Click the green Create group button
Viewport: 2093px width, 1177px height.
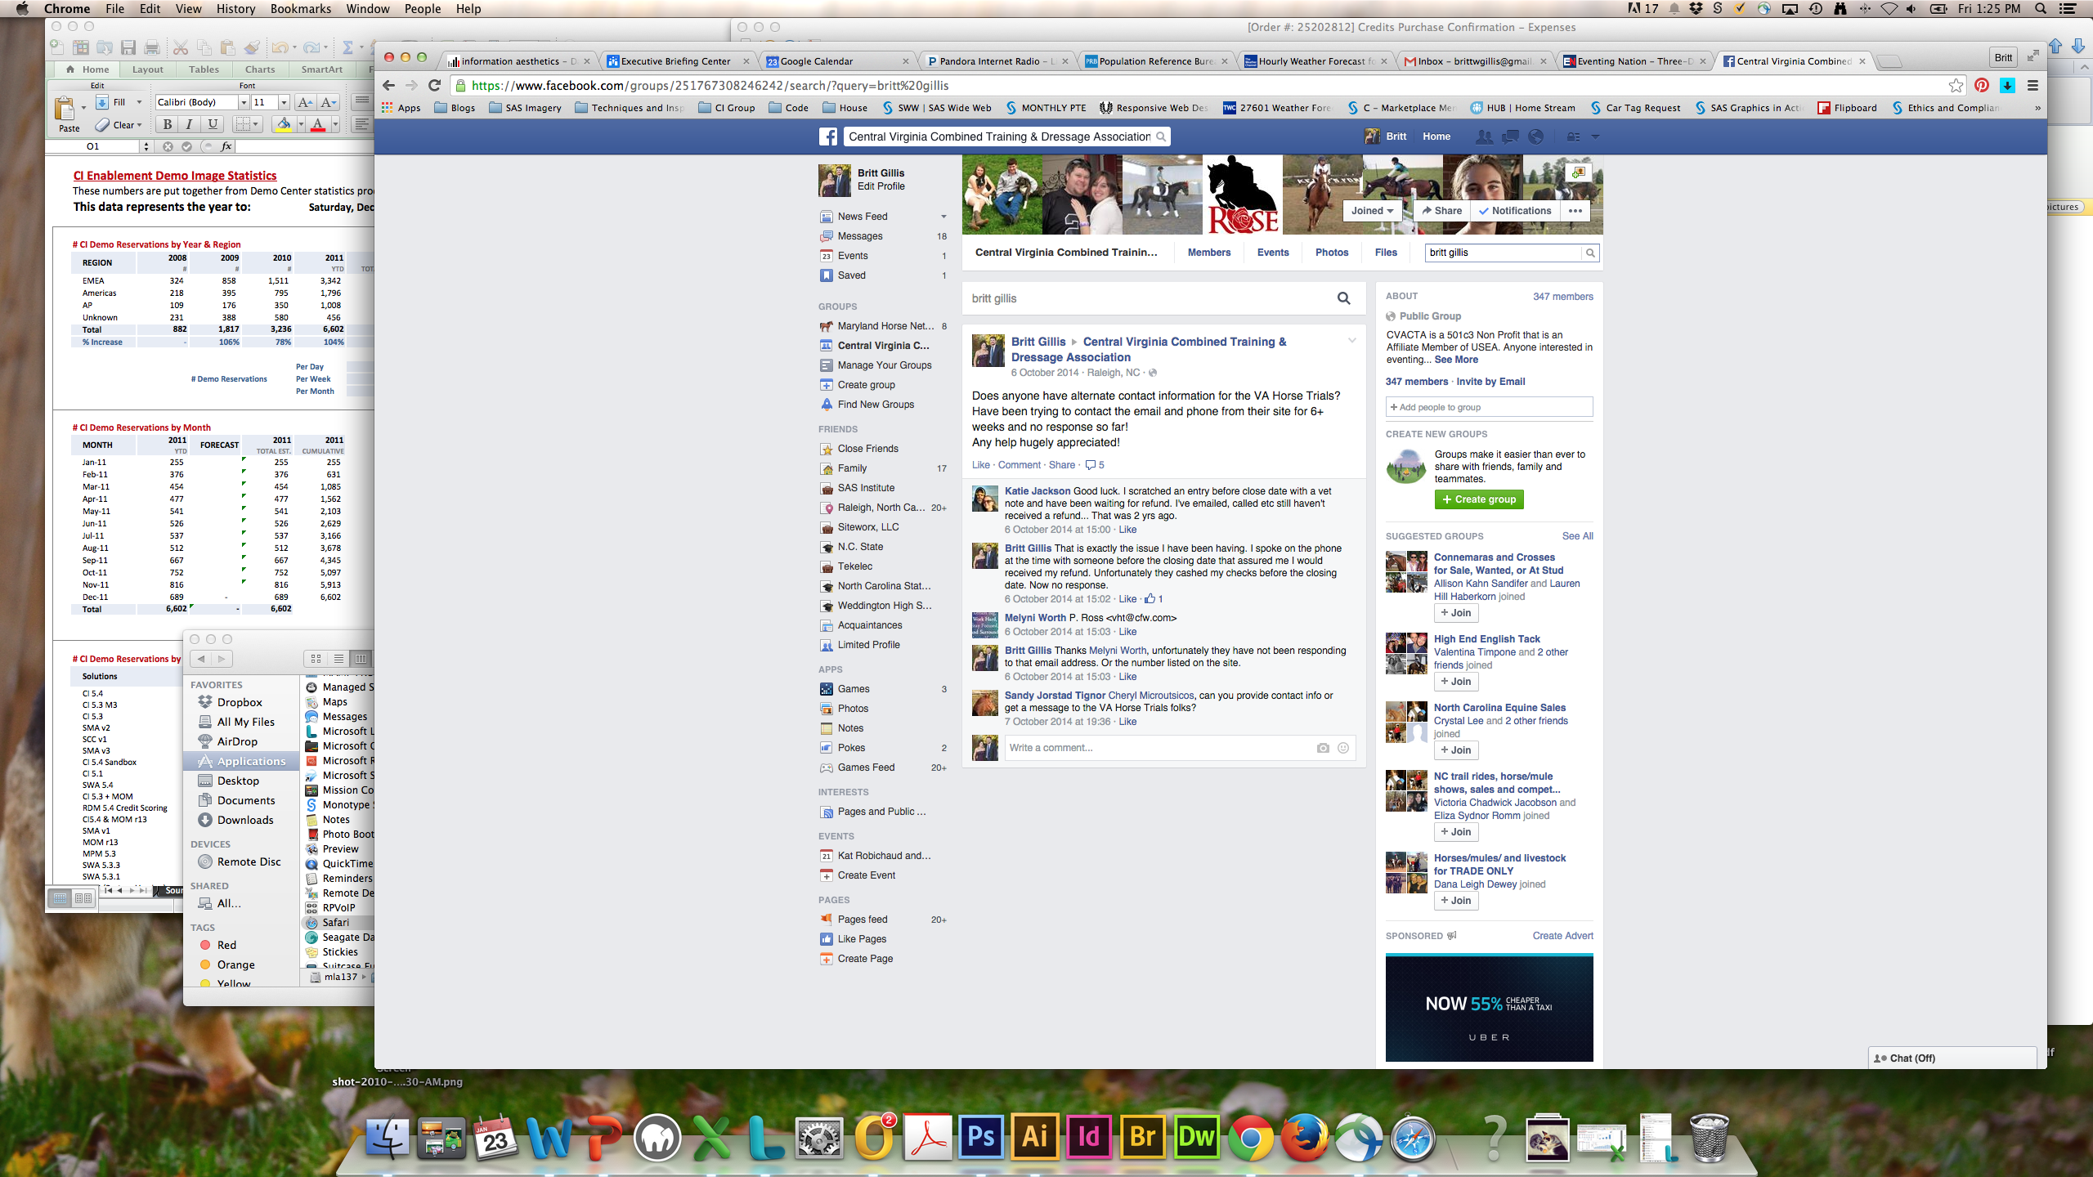click(1478, 499)
